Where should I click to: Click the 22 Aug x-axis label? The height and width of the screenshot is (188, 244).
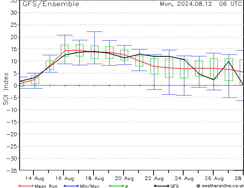(x=154, y=178)
